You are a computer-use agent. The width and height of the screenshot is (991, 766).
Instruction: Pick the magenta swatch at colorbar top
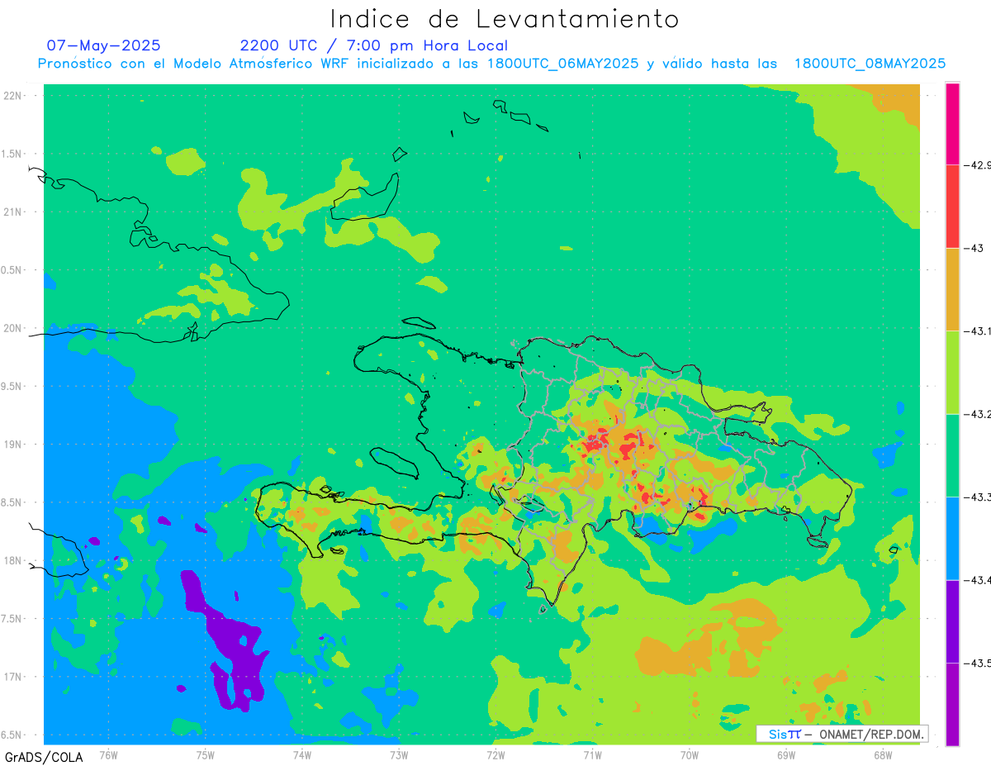click(x=952, y=123)
